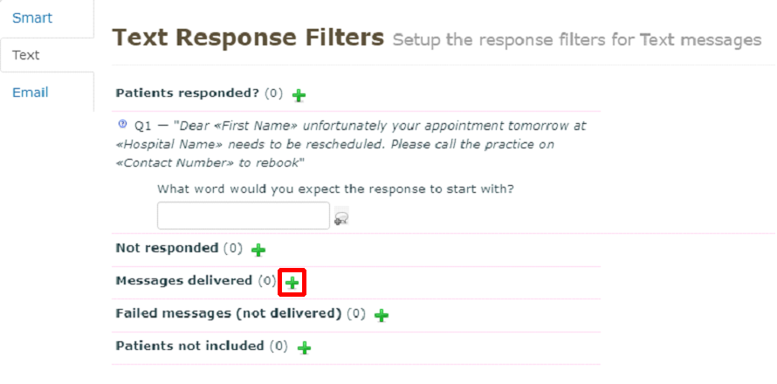Click the blue help icon beside Q1
Screen dimensions: 777x384
[x=122, y=124]
